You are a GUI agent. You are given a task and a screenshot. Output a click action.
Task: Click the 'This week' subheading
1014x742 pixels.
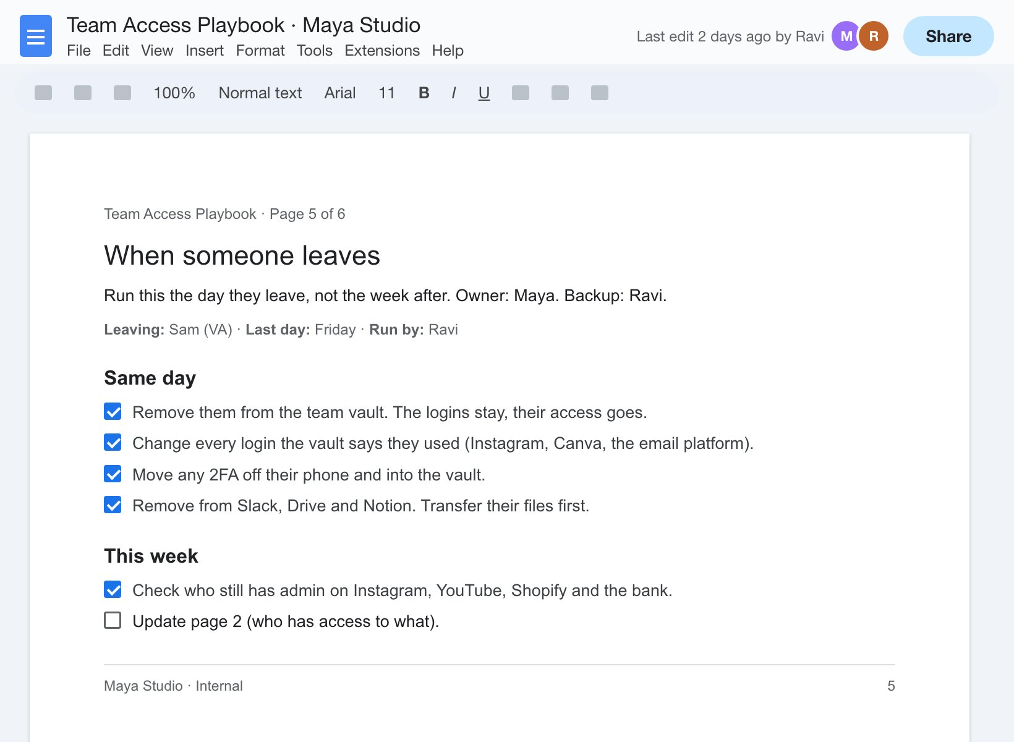click(x=151, y=556)
